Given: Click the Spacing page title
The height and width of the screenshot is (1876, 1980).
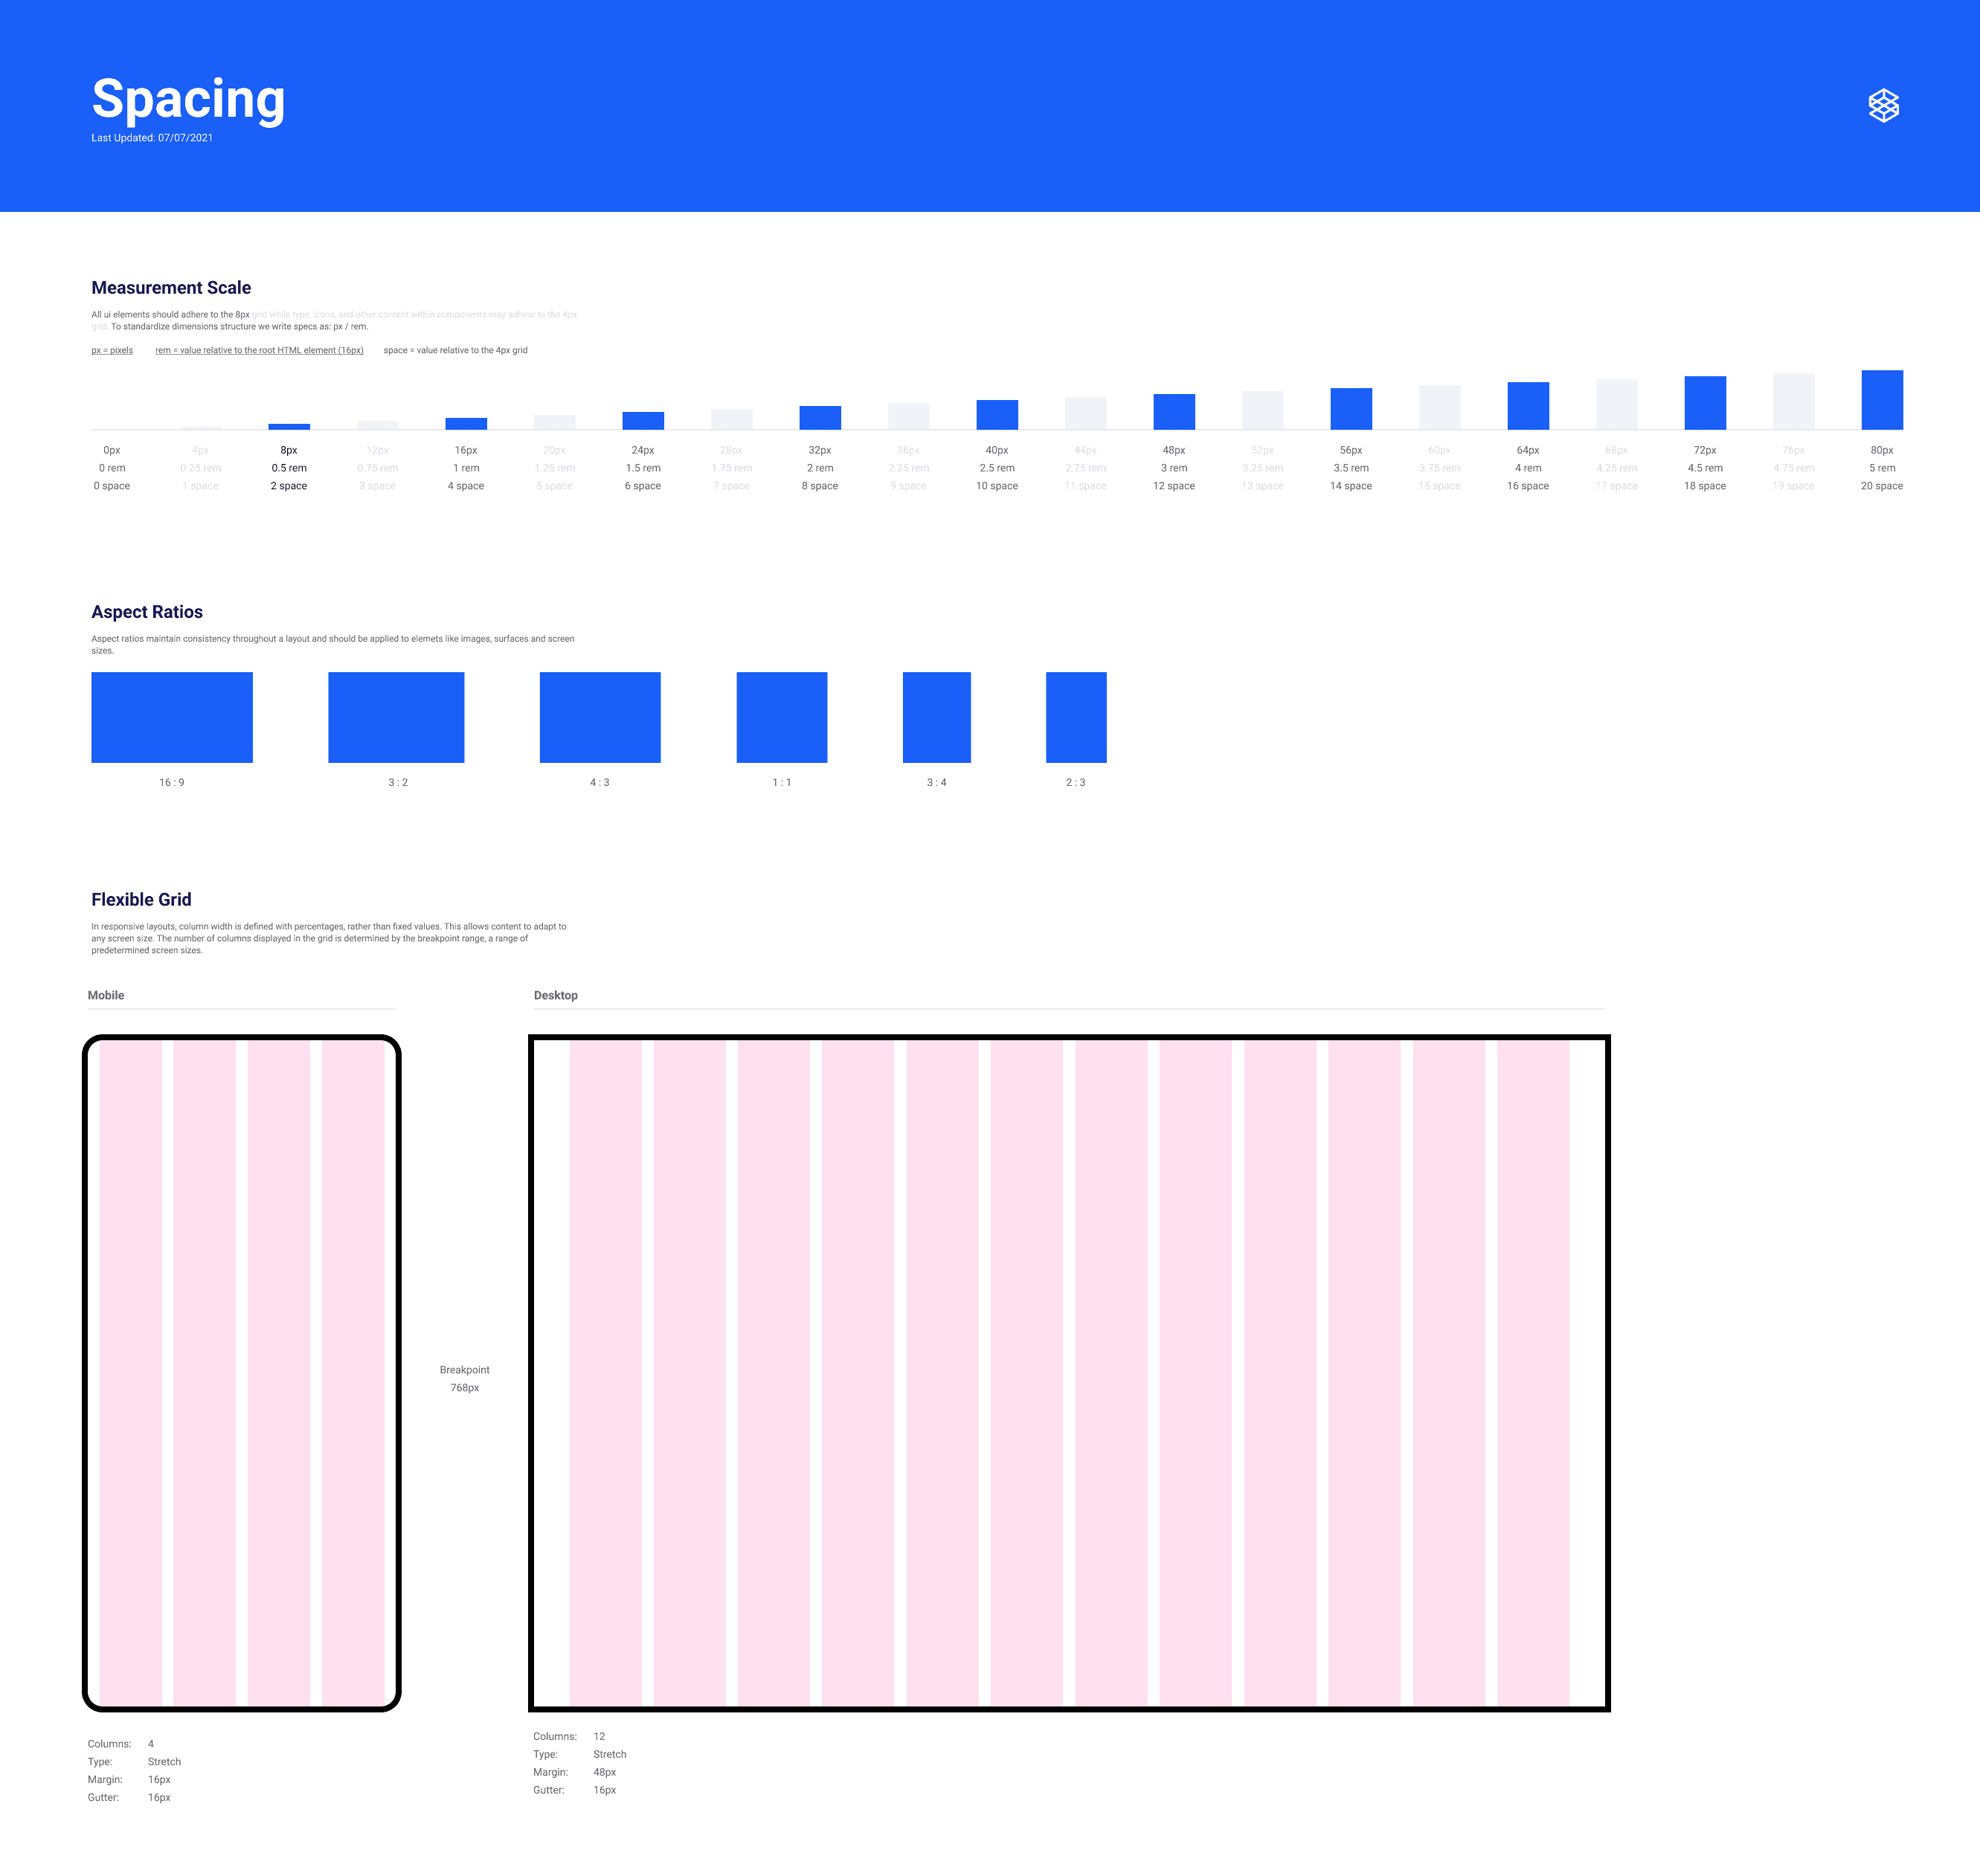Looking at the screenshot, I should tap(188, 99).
